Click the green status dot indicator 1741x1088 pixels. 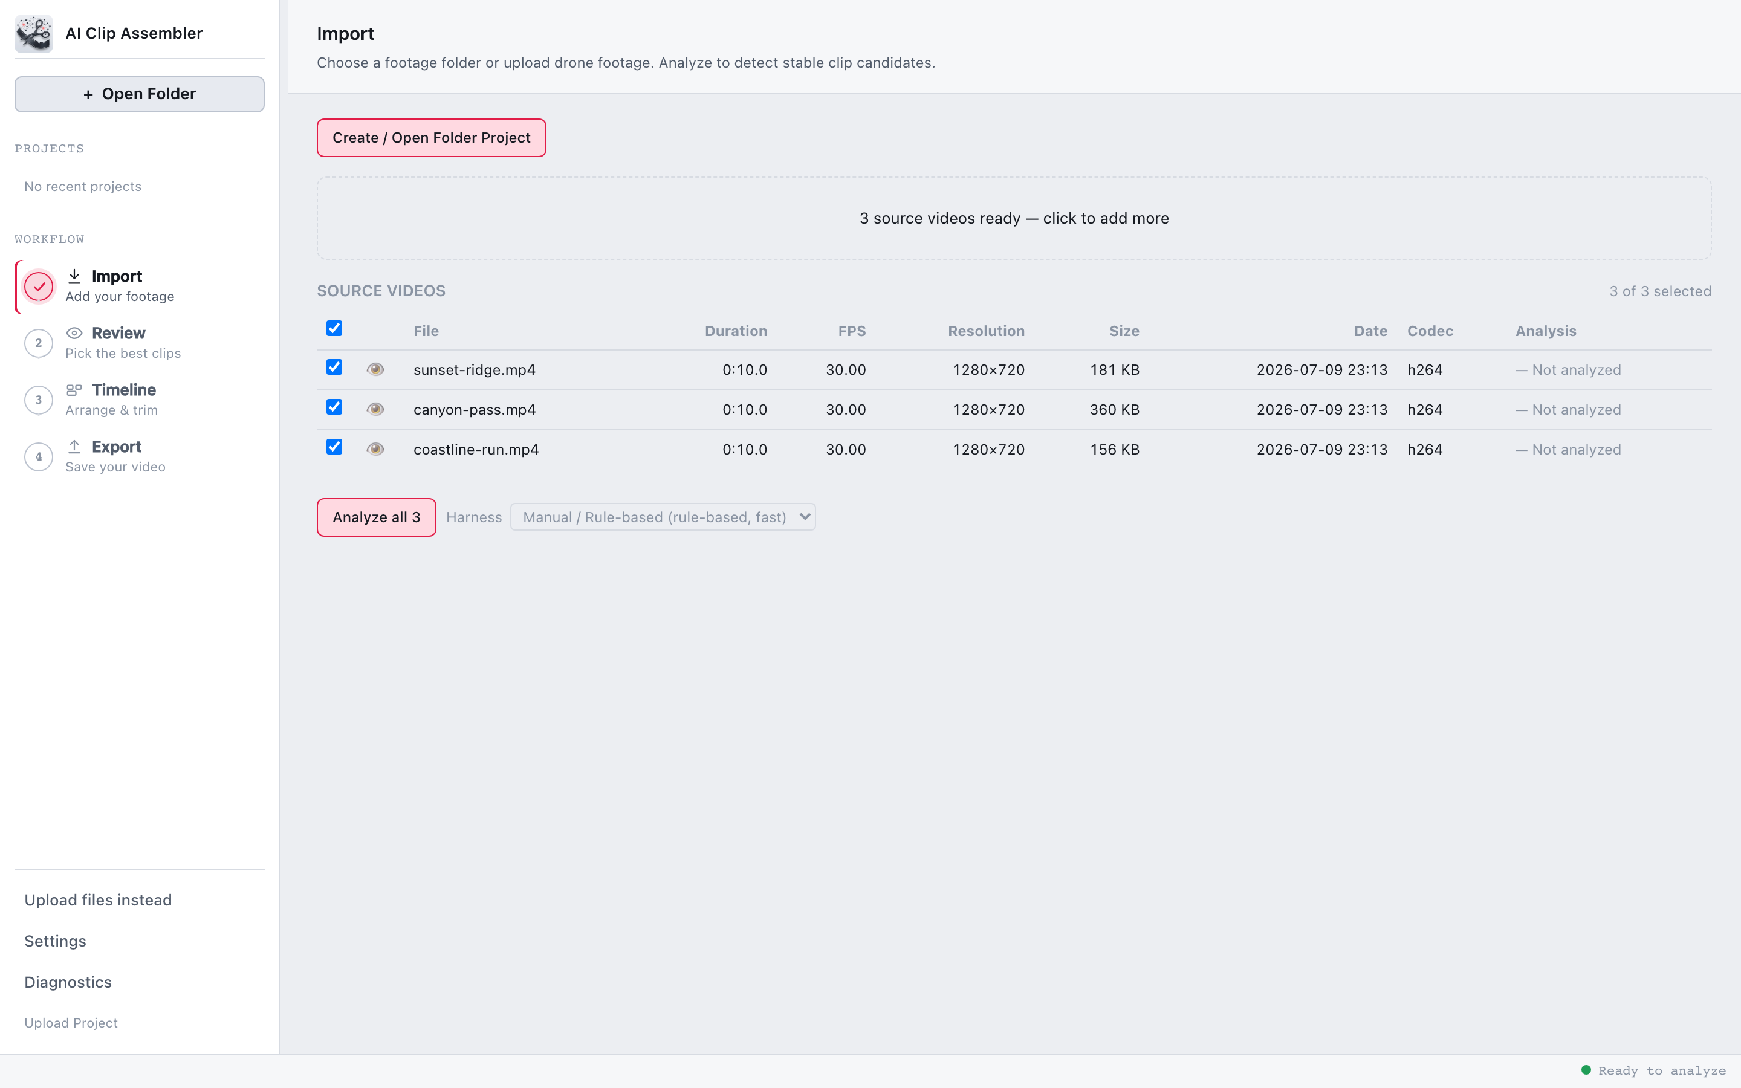1586,1070
